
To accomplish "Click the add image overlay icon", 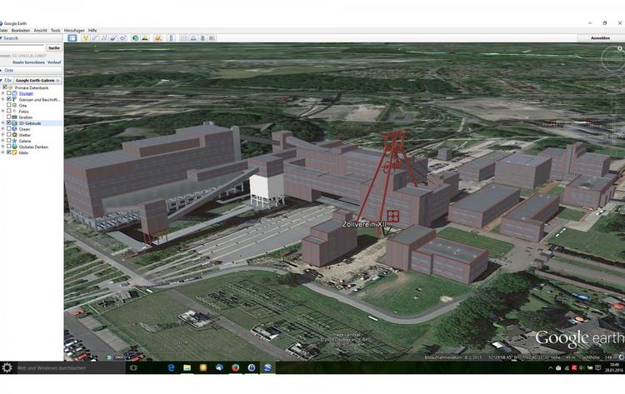I will 113,37.
